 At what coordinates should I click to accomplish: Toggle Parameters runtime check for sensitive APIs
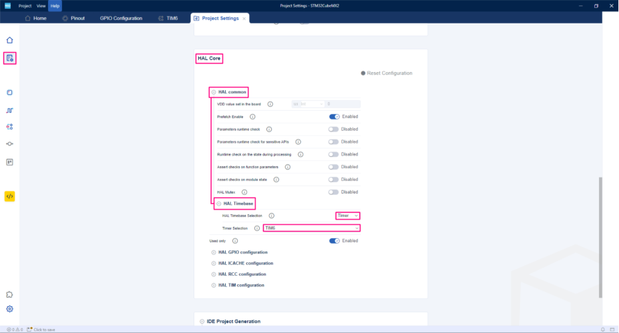pyautogui.click(x=334, y=142)
